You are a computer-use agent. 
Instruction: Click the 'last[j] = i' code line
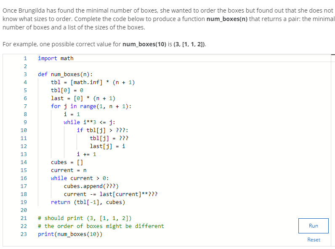pyautogui.click(x=107, y=146)
